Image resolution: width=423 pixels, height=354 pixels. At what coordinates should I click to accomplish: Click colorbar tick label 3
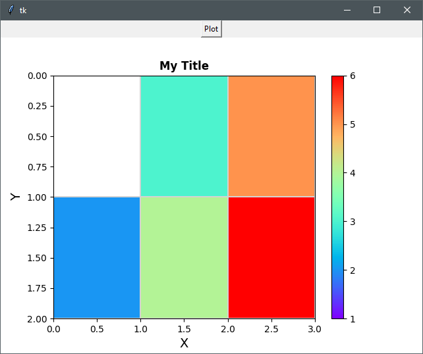tap(352, 222)
